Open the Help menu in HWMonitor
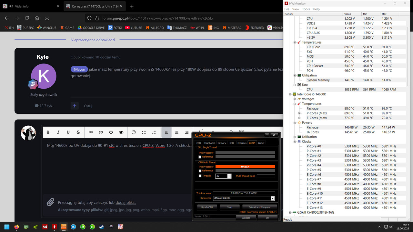The height and width of the screenshot is (232, 413). click(316, 9)
